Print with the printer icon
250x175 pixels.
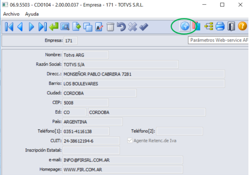tap(220, 26)
